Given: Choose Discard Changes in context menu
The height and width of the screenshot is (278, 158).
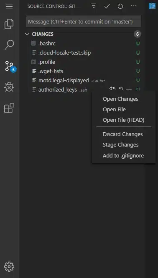Looking at the screenshot, I should 124,134.
